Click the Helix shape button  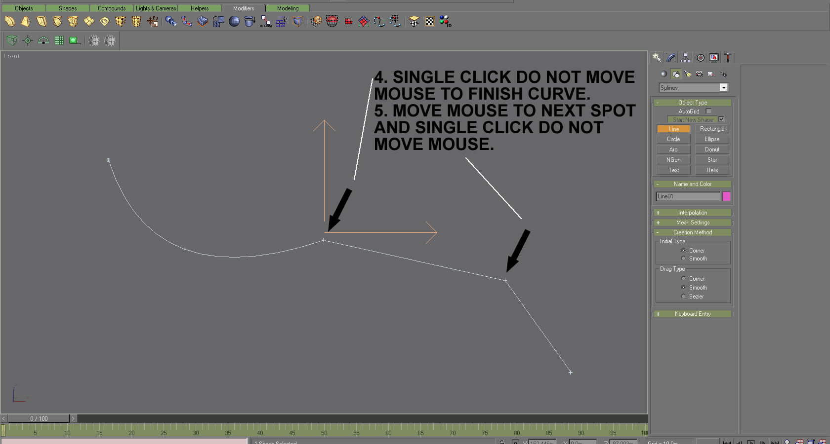[712, 170]
